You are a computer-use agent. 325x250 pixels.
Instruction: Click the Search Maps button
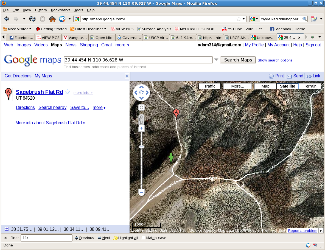(238, 60)
